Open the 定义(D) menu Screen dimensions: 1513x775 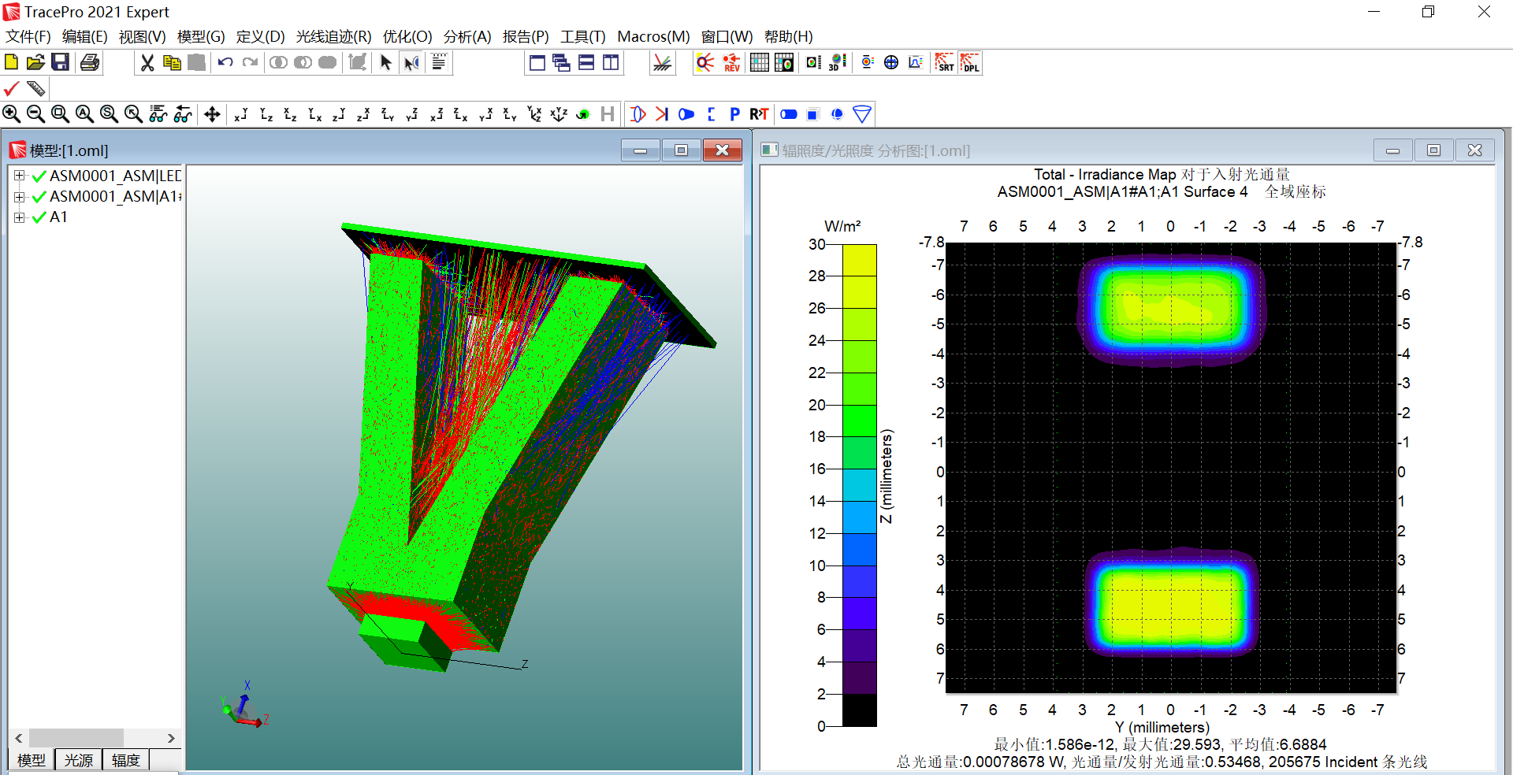coord(260,36)
